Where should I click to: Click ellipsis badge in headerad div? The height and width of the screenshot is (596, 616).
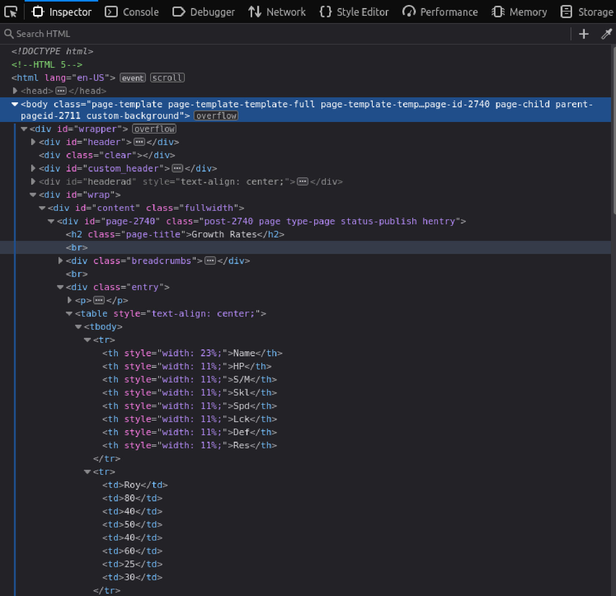point(303,182)
